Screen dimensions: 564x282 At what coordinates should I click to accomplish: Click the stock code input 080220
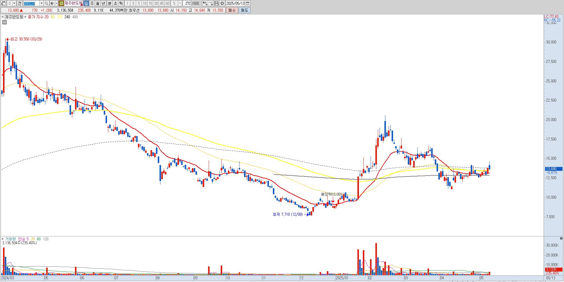pyautogui.click(x=31, y=3)
